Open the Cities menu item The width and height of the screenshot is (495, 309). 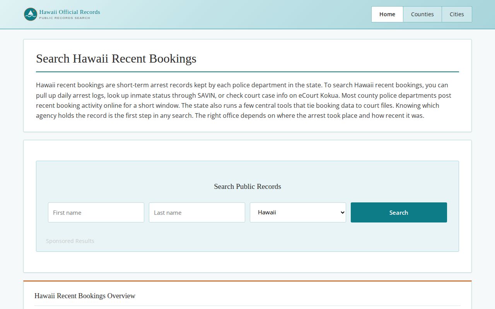(x=457, y=14)
